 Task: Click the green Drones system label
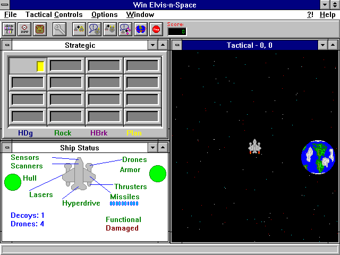click(134, 159)
